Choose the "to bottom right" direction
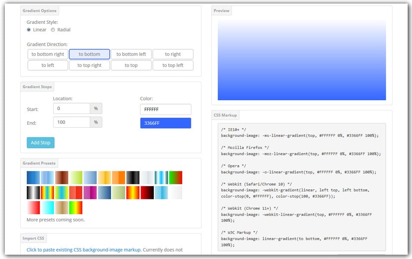 48,54
